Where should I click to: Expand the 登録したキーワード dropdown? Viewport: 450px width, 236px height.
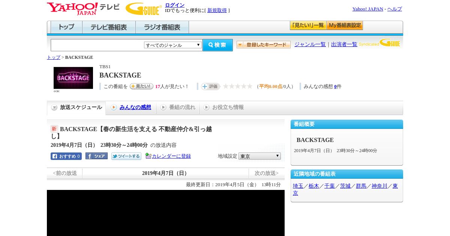click(x=264, y=45)
